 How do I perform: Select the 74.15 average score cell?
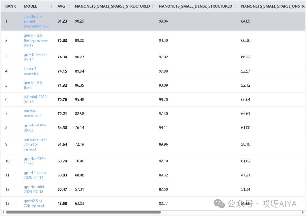click(62, 71)
